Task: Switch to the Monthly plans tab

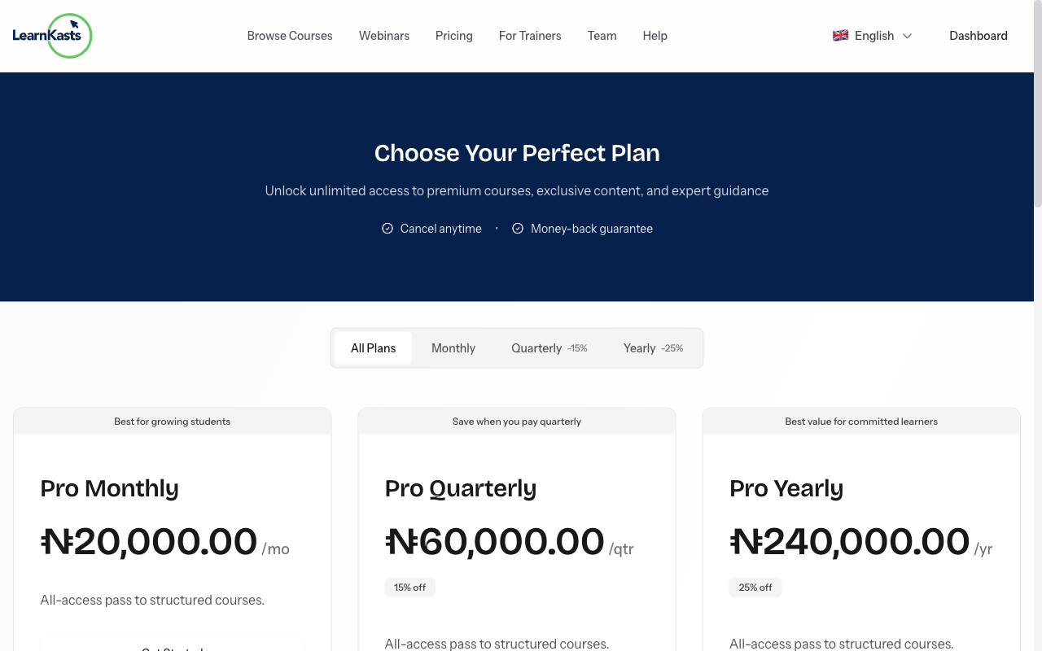Action: tap(453, 347)
